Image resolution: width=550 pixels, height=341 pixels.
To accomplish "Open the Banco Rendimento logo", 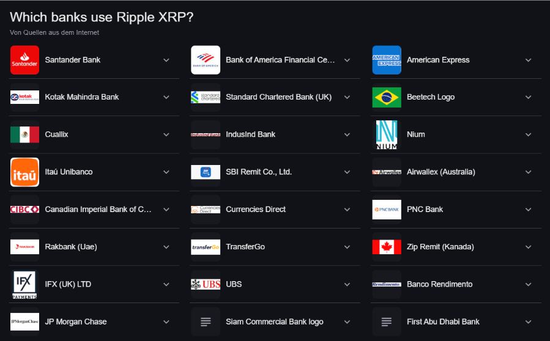I will coord(387,284).
